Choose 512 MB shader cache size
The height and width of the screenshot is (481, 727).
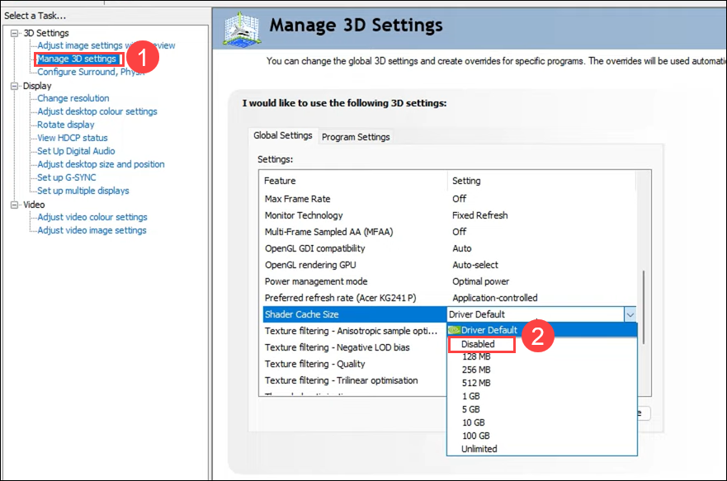(x=476, y=383)
